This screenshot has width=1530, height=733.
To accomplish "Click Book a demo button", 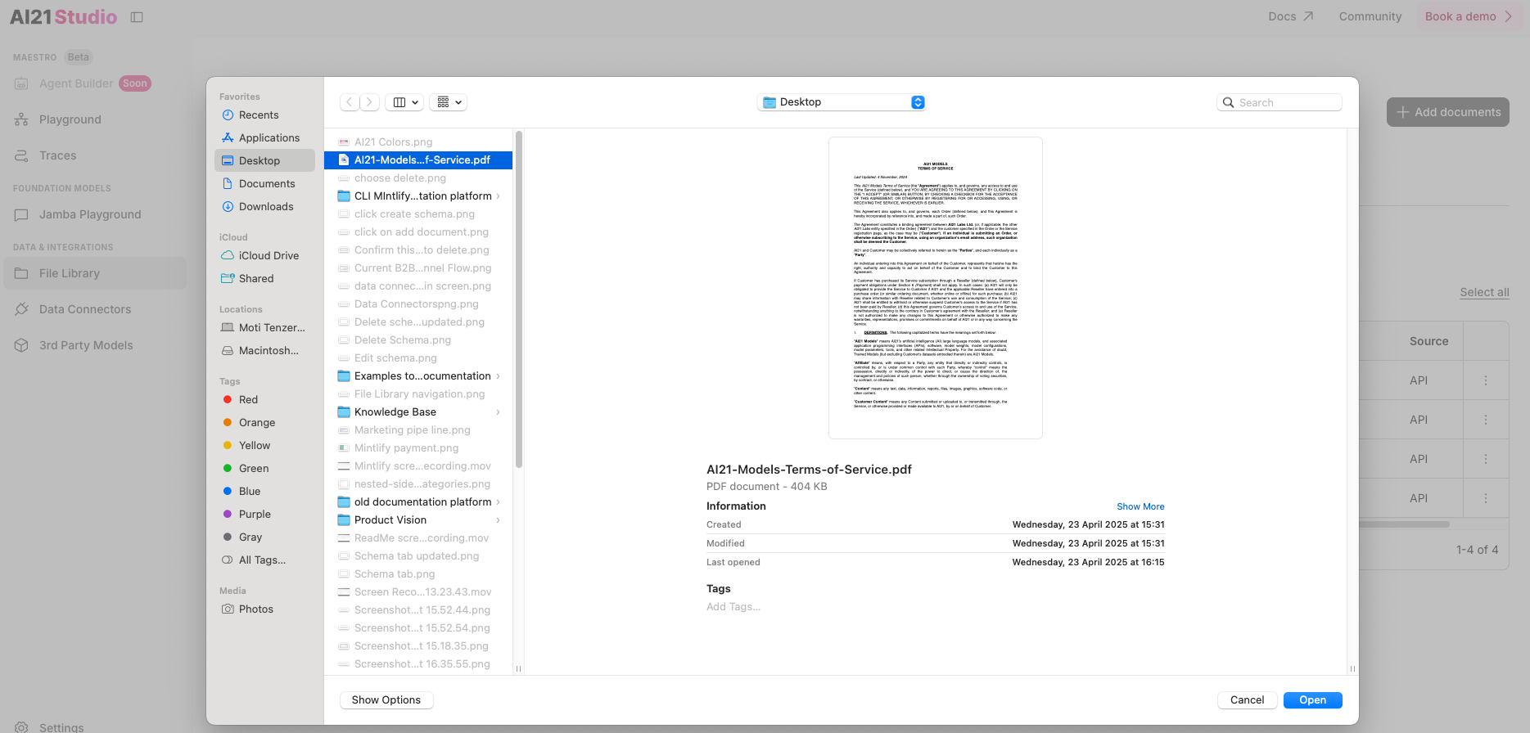I will [1469, 16].
